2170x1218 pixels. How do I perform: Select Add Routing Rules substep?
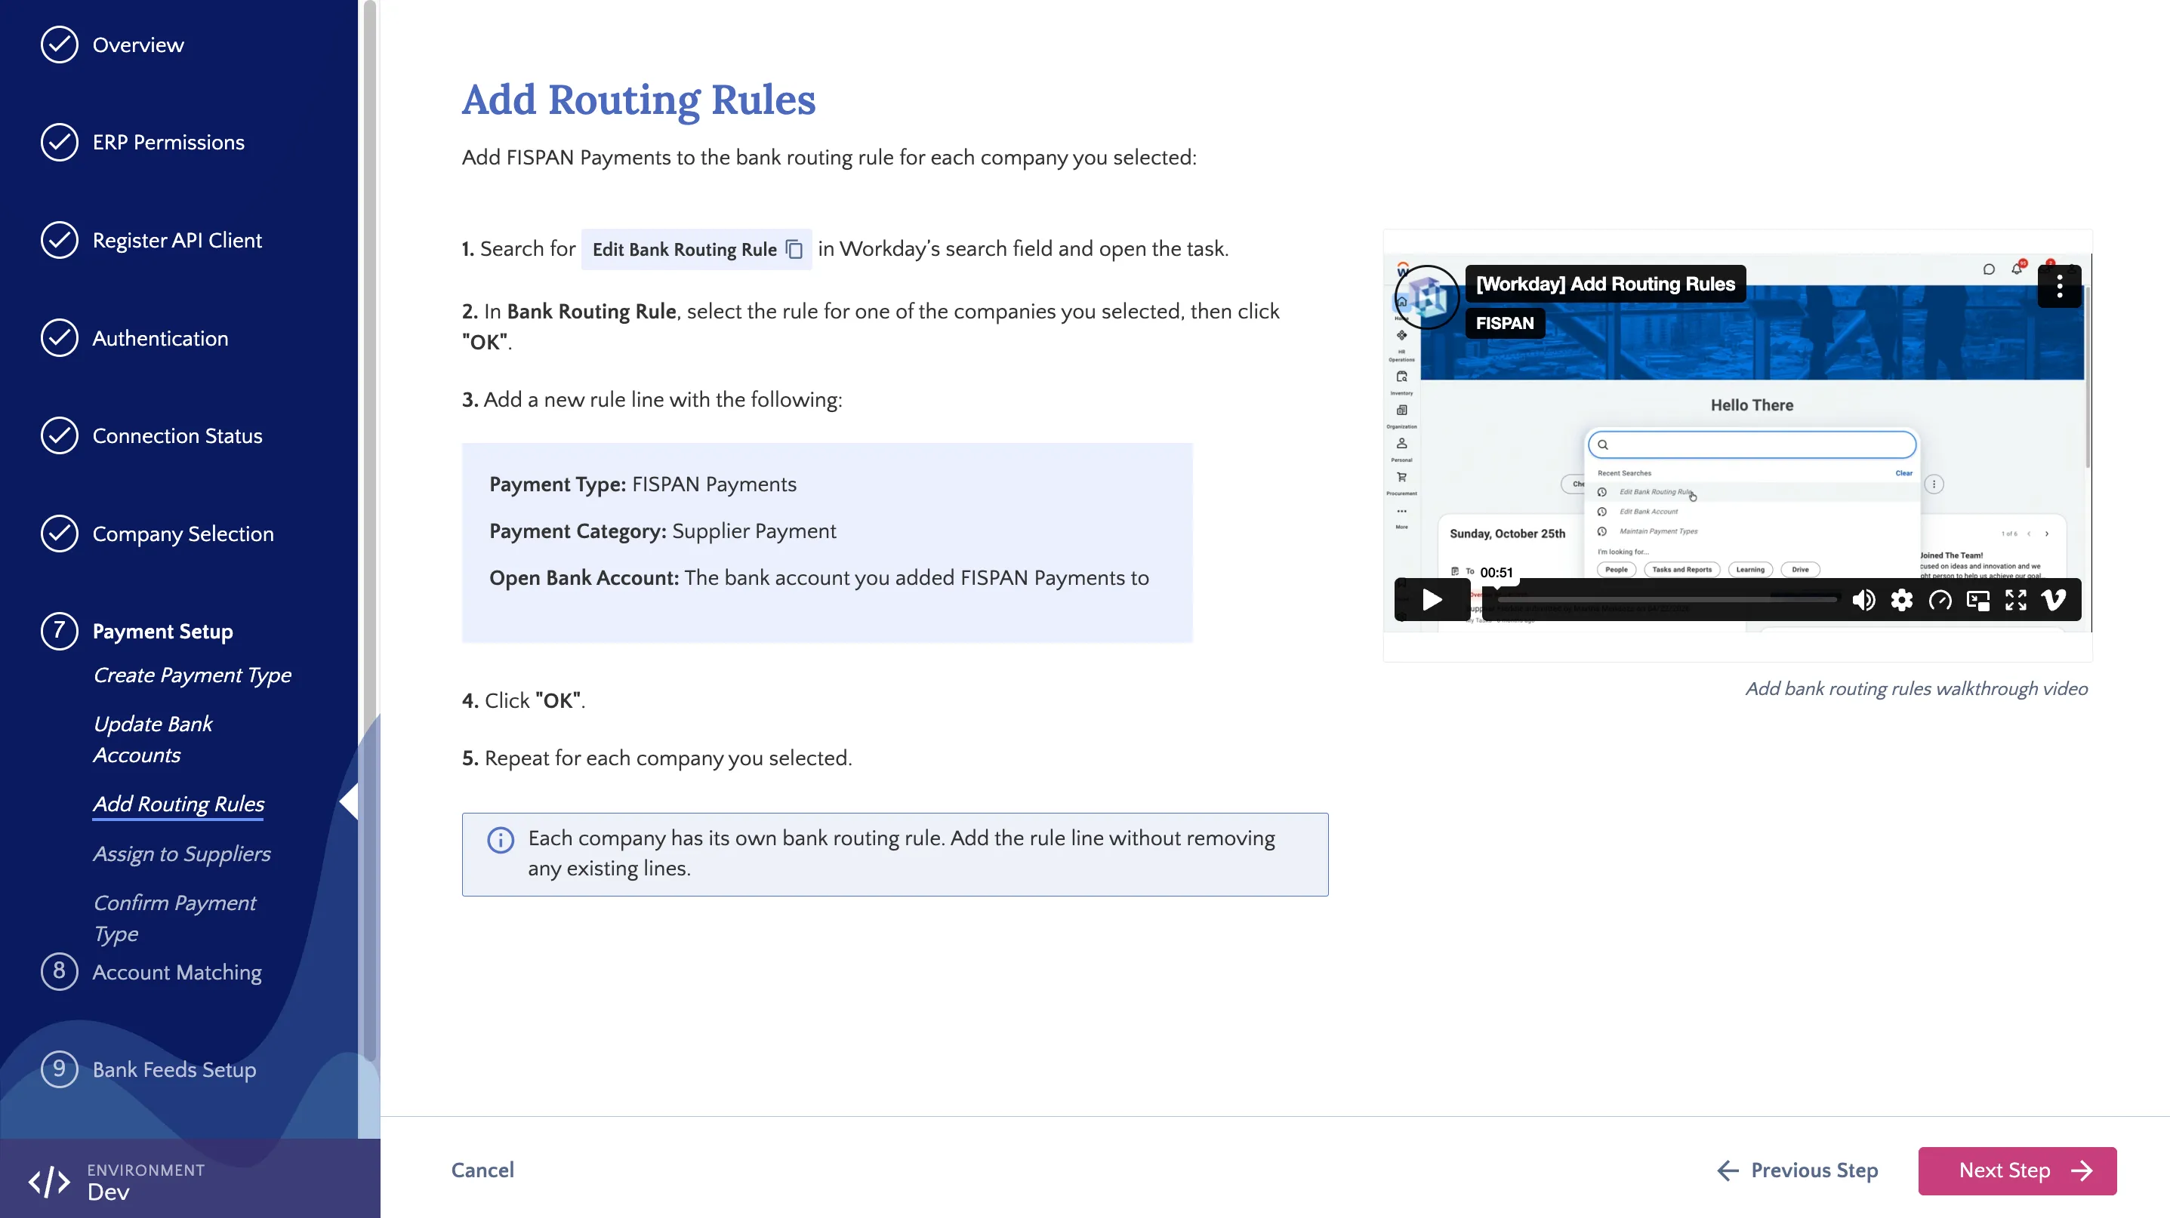pos(179,804)
